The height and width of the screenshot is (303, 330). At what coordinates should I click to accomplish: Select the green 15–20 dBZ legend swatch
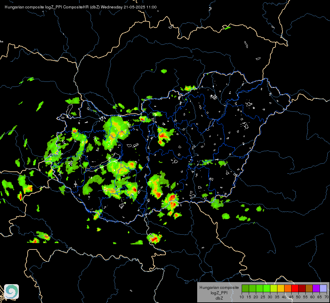tap(252, 288)
